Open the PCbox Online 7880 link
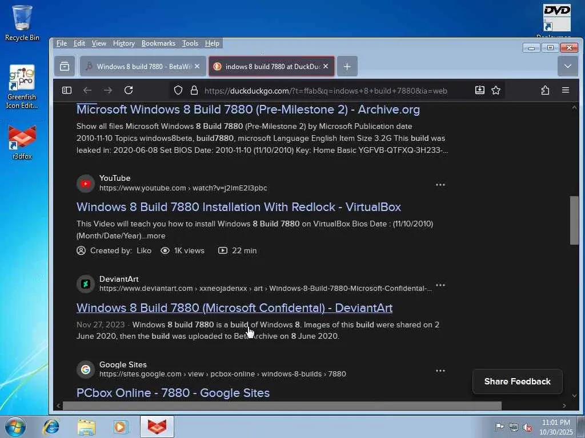The image size is (585, 438). [173, 393]
